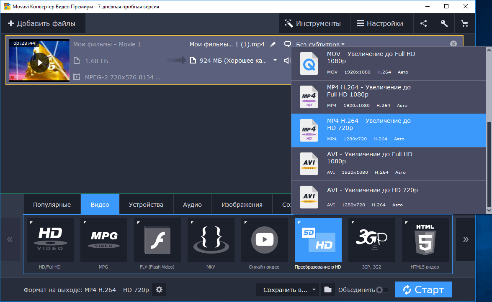Viewport: 492px width, 302px height.
Task: Switch to the Устройства tab
Action: click(146, 204)
